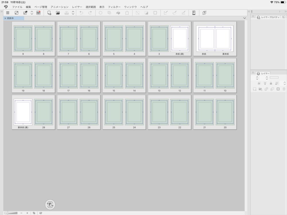
Task: Switch to the レイヤー palette tab
Action: [x=263, y=73]
